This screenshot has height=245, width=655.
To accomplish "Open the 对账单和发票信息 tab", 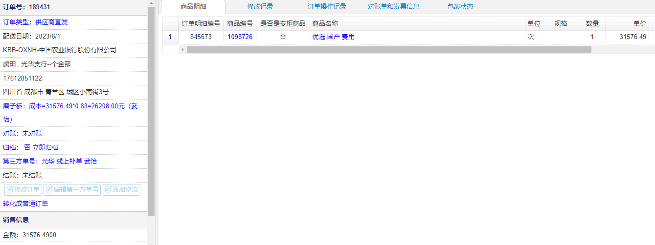I will 393,7.
